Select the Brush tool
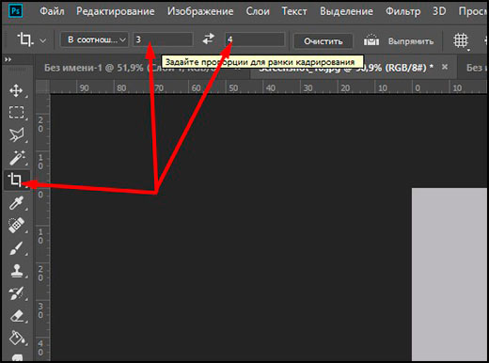 coord(16,248)
